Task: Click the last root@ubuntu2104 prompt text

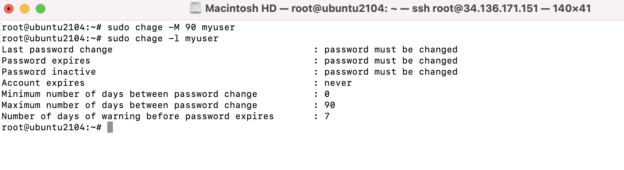Action: tap(52, 127)
